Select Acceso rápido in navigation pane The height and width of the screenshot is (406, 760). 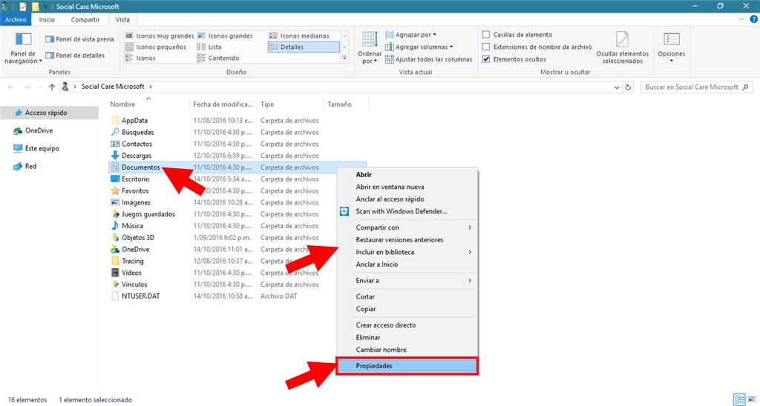tap(50, 113)
